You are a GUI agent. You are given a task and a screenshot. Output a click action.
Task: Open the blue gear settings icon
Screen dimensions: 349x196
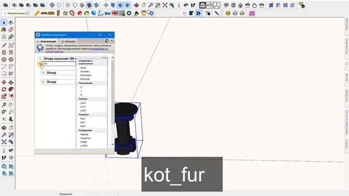point(129,13)
